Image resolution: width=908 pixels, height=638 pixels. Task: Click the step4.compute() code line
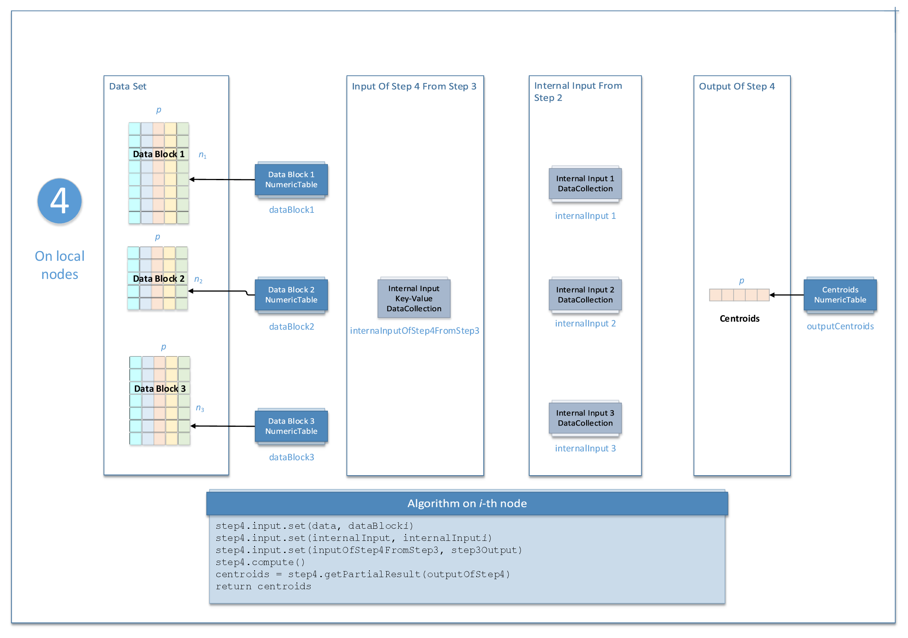click(x=260, y=562)
